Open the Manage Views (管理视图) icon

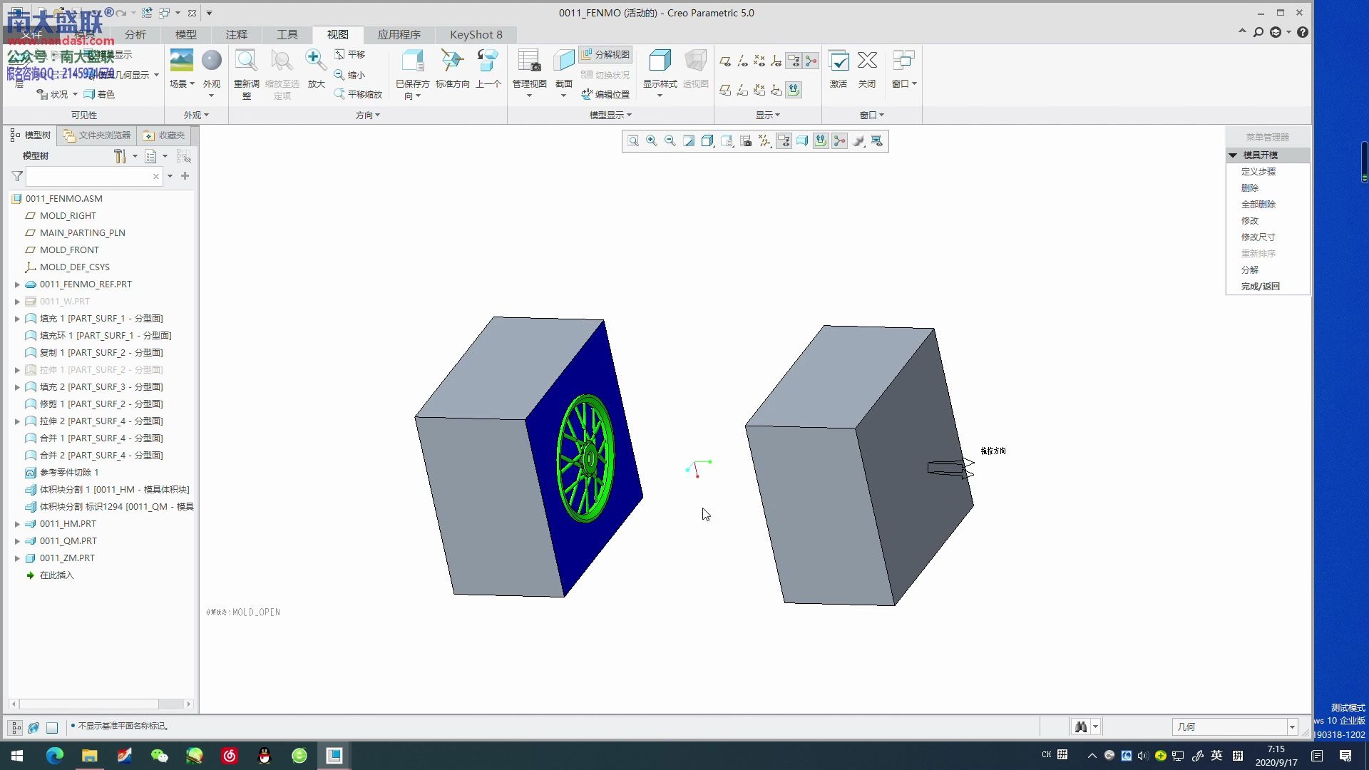click(x=529, y=61)
